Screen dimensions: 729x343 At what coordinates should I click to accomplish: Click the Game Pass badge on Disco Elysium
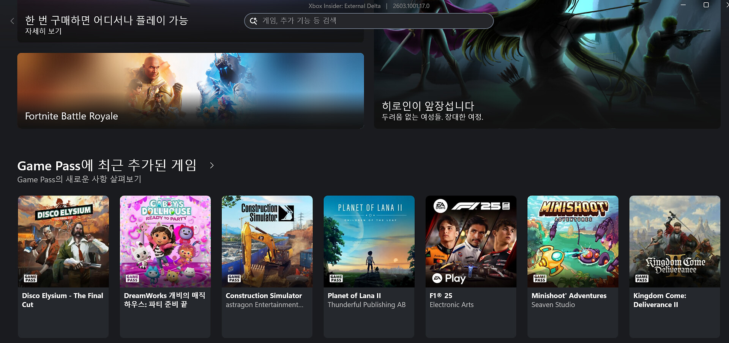coord(30,278)
